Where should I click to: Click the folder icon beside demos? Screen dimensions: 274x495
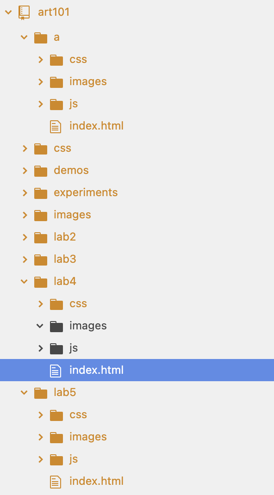click(40, 171)
